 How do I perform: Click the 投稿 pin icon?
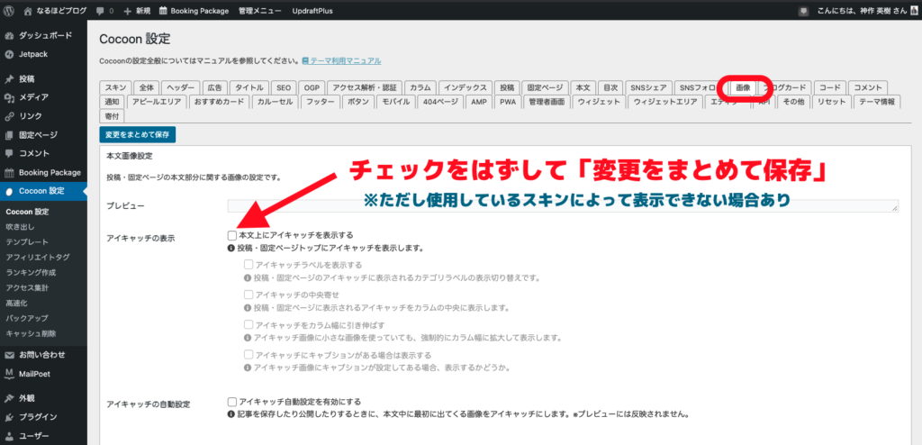coord(9,79)
